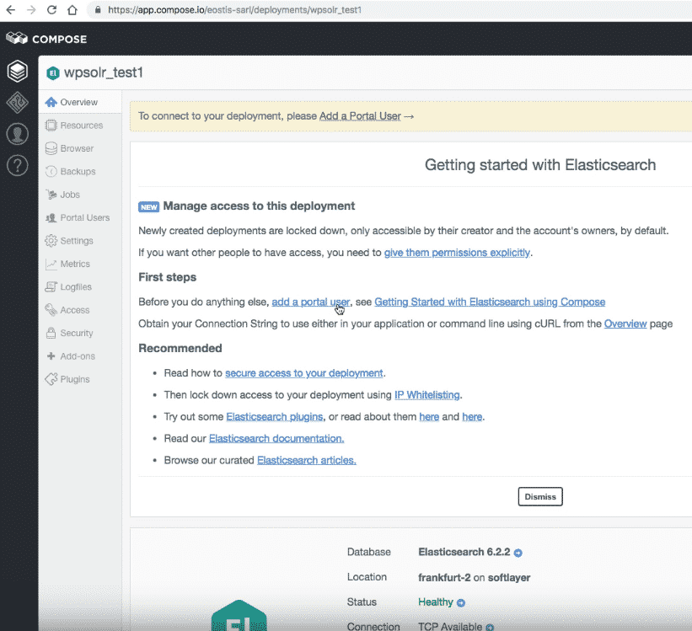Open the help question mark icon
692x631 pixels.
click(x=17, y=166)
